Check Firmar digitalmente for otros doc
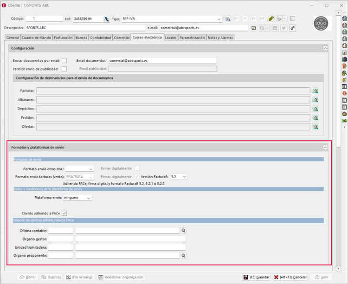The height and width of the screenshot is (284, 348). click(137, 168)
